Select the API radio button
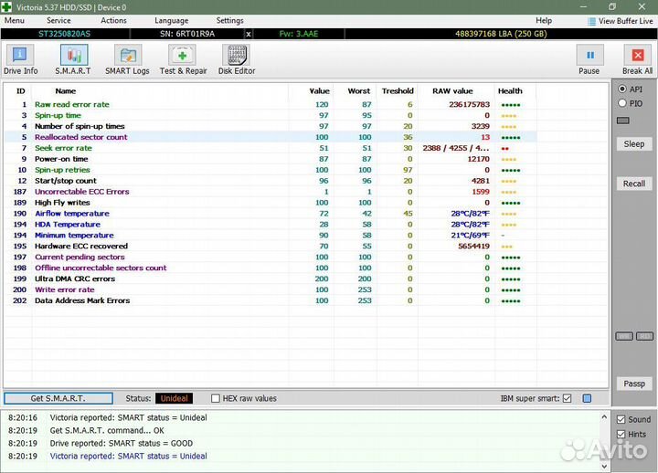The height and width of the screenshot is (473, 658). pyautogui.click(x=622, y=89)
